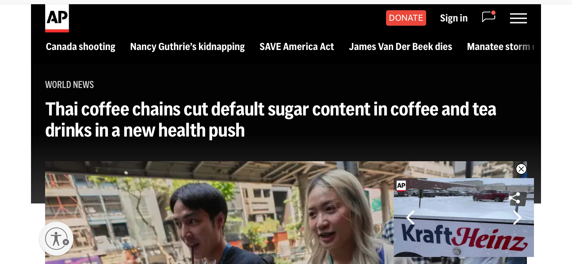Image resolution: width=572 pixels, height=264 pixels.
Task: Open the hamburger navigation menu
Action: 518,18
